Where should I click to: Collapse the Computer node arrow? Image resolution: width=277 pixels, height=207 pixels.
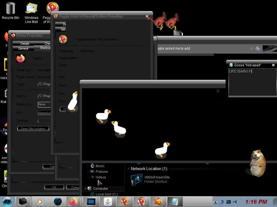point(85,189)
